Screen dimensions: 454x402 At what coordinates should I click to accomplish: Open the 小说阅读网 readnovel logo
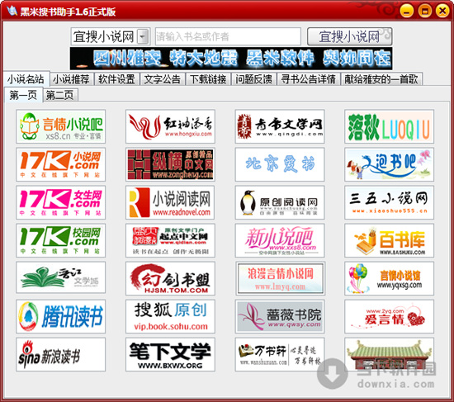(x=170, y=202)
